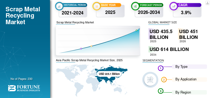This screenshot has width=211, height=98.
Task: Click the USD 614 Billion 2034 value
Action: [x=169, y=49]
